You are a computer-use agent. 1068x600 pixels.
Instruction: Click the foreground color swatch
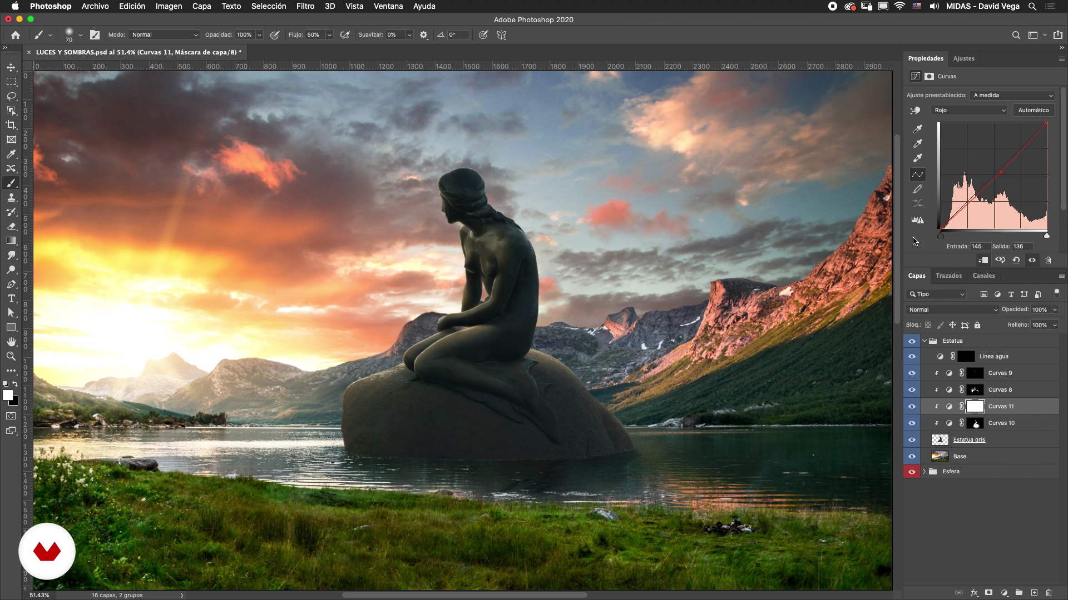pyautogui.click(x=8, y=395)
